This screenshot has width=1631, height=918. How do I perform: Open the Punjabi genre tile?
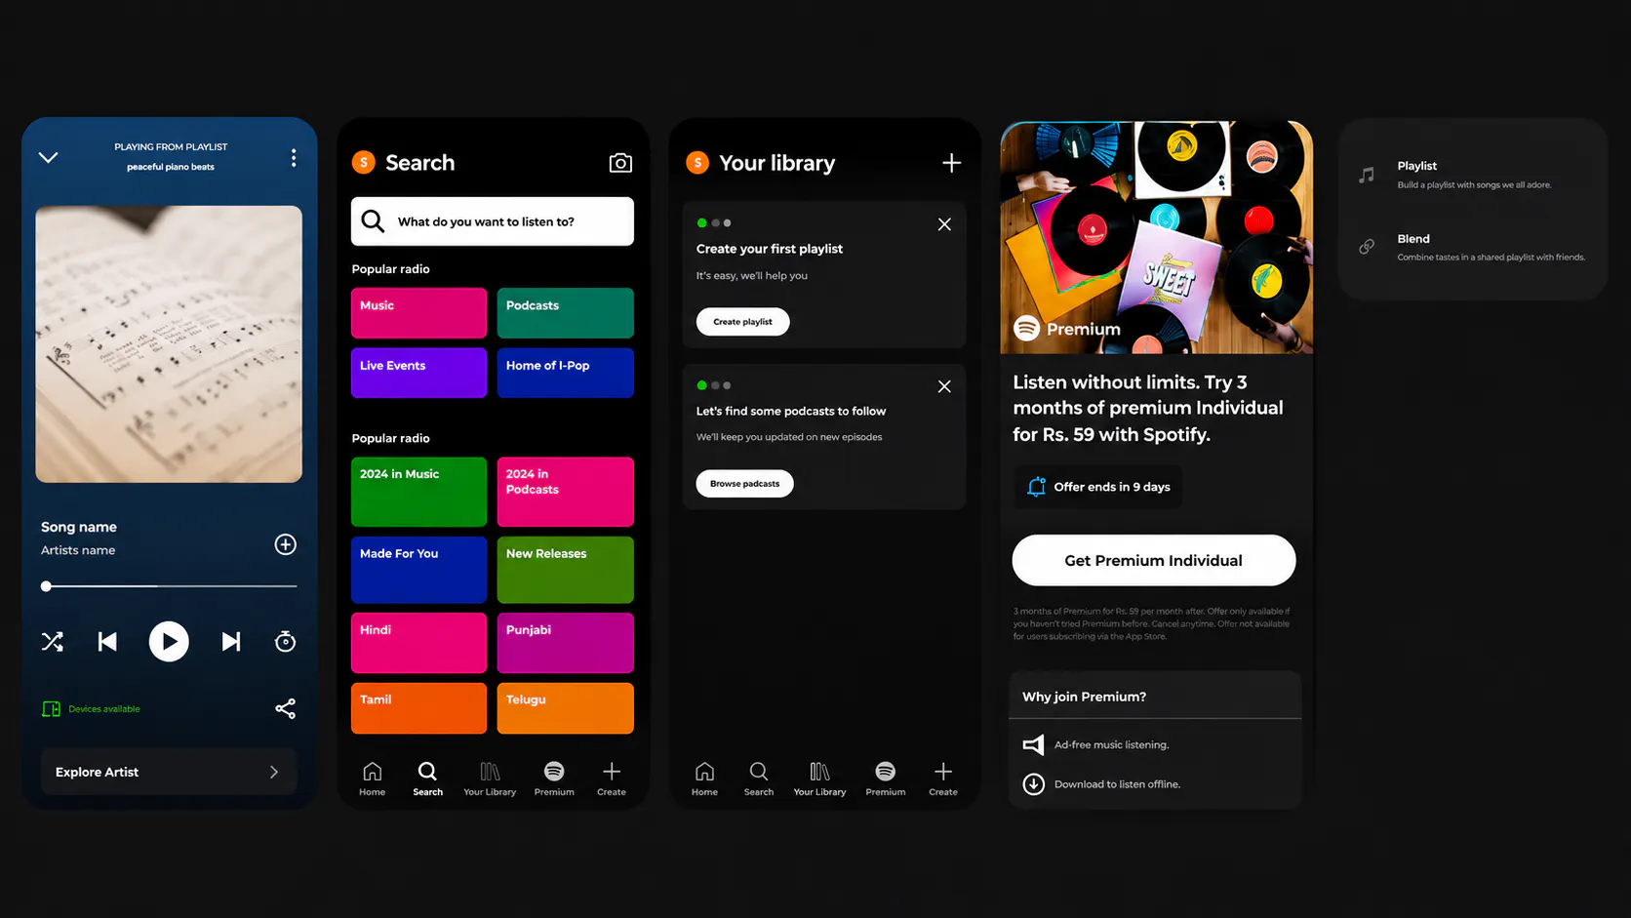[x=566, y=643]
